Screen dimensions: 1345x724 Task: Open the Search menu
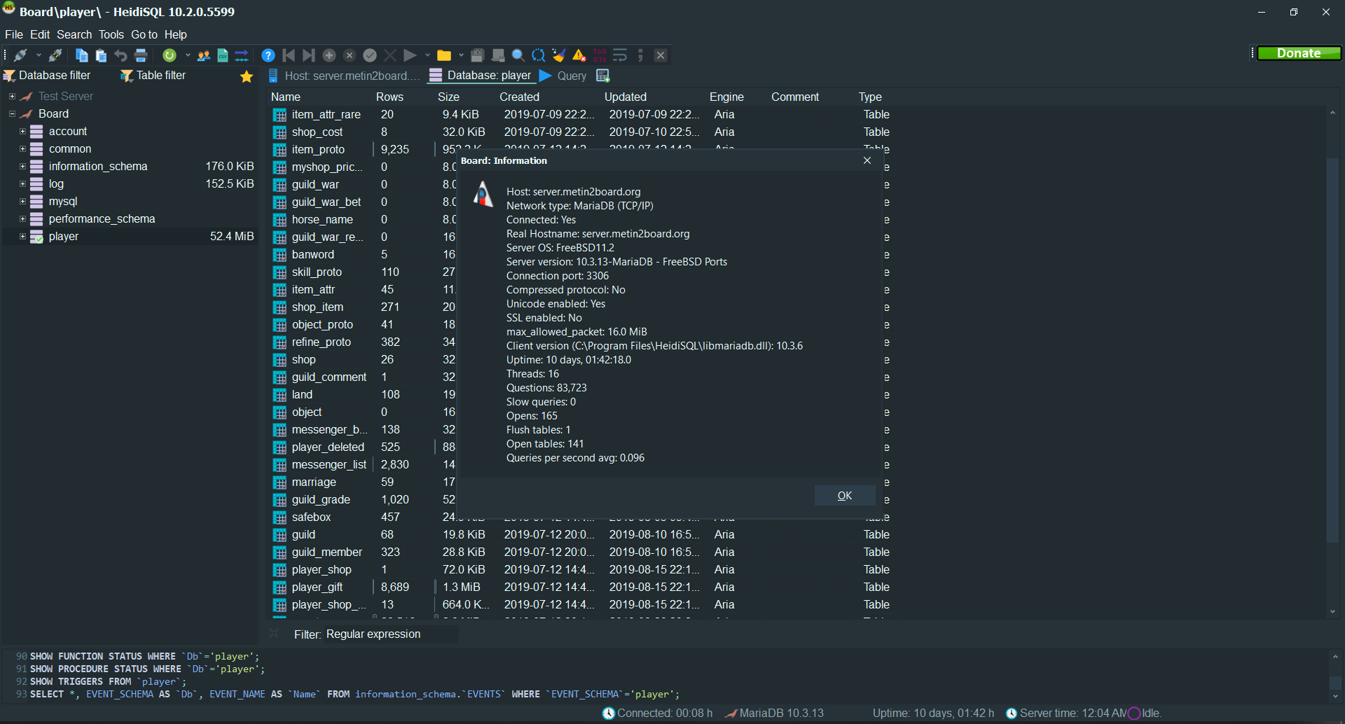(74, 34)
